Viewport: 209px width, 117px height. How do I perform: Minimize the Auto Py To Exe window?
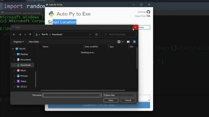click(134, 5)
